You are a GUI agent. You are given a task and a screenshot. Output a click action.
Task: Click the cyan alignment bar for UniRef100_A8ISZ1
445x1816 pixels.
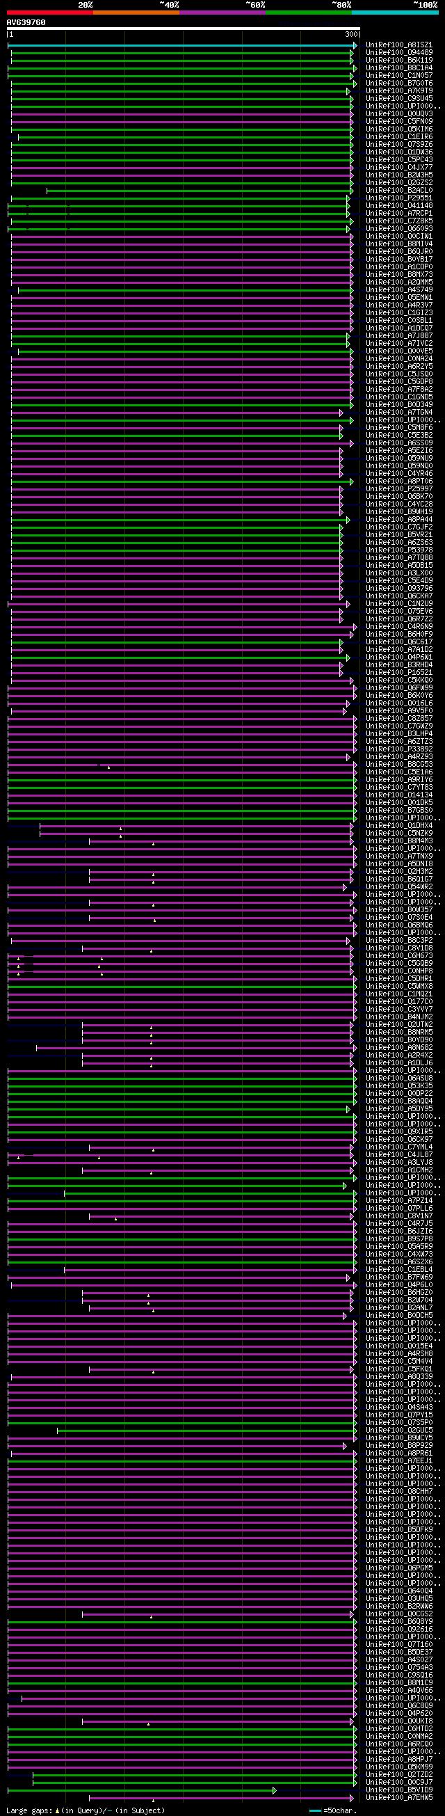[x=182, y=45]
